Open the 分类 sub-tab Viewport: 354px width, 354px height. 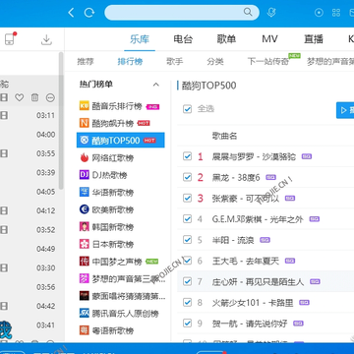click(215, 61)
